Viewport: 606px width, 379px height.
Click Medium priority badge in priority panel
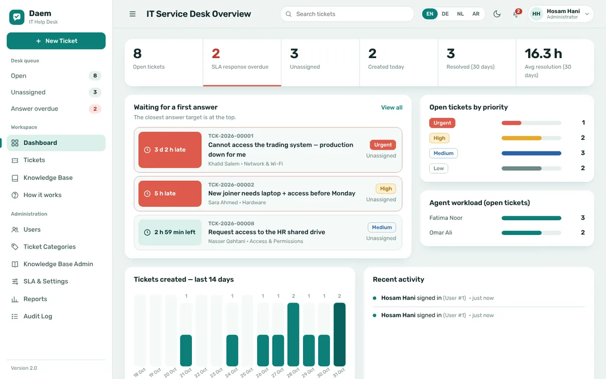(x=443, y=153)
